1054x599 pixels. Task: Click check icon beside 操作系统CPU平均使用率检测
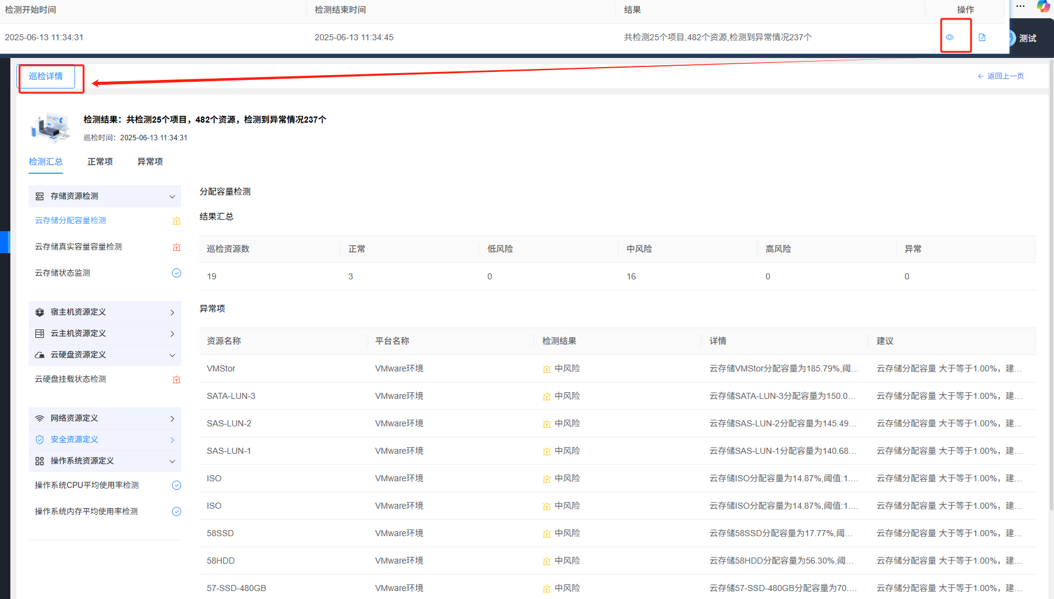176,485
